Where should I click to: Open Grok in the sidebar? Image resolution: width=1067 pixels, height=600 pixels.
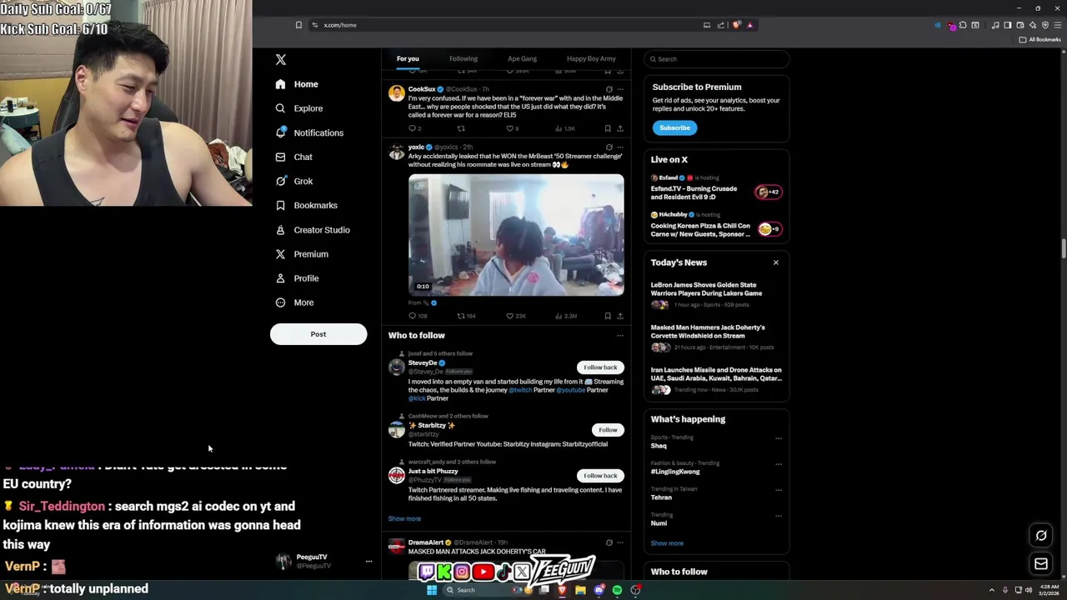pos(293,181)
